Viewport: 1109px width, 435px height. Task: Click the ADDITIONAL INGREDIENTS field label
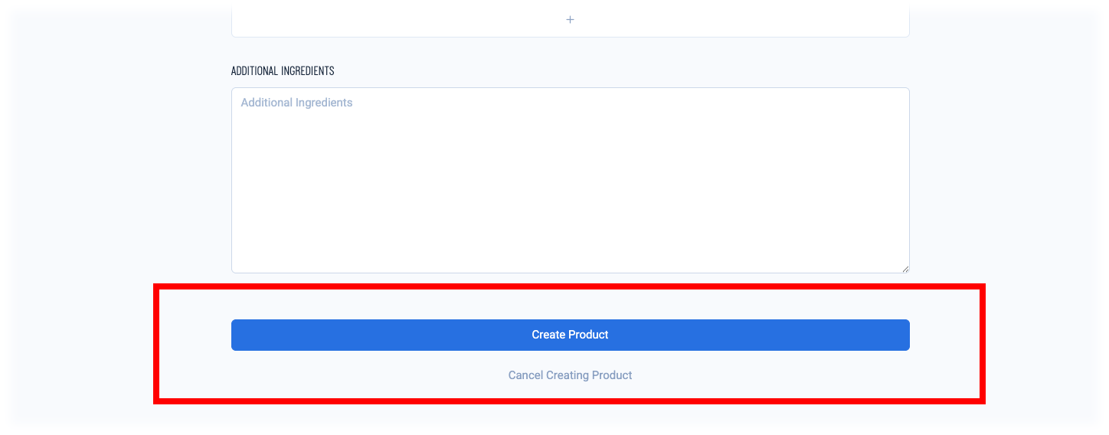pos(283,70)
